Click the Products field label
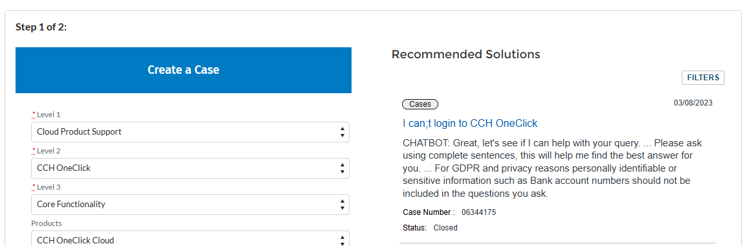This screenshot has width=751, height=246. (x=47, y=223)
